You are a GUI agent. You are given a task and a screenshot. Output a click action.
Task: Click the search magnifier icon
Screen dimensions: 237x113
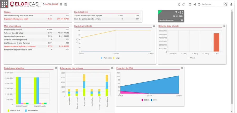coord(225,4)
